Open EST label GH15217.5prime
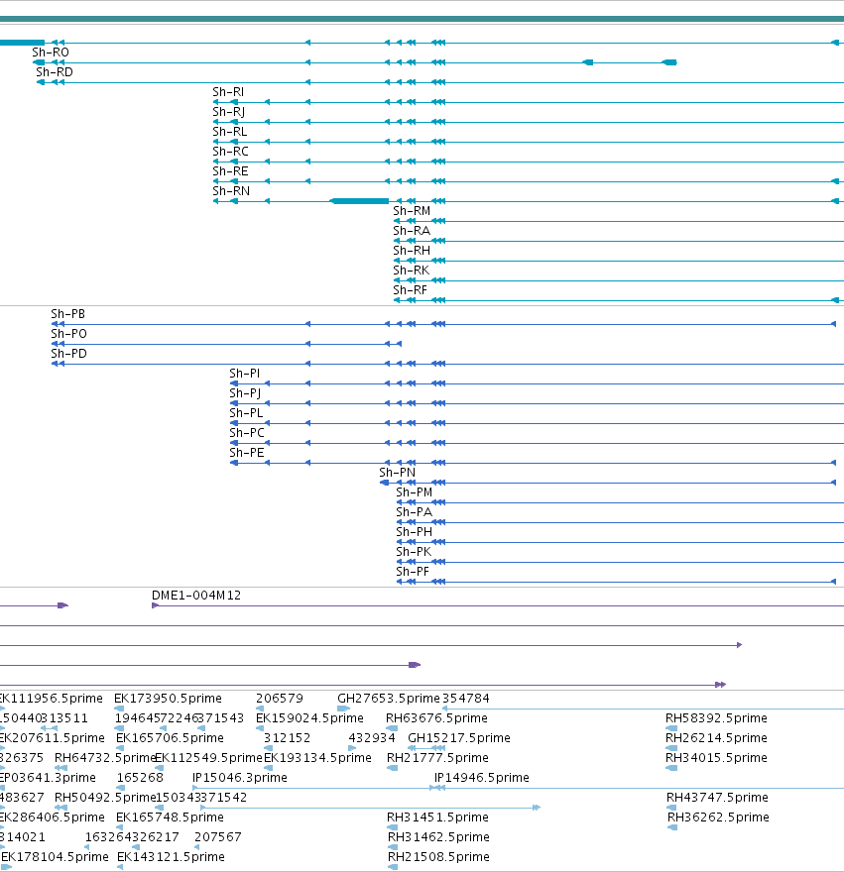Screen dimensions: 844x872 pos(459,738)
